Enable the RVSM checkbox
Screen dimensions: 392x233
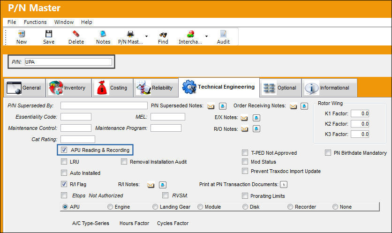[x=165, y=195]
